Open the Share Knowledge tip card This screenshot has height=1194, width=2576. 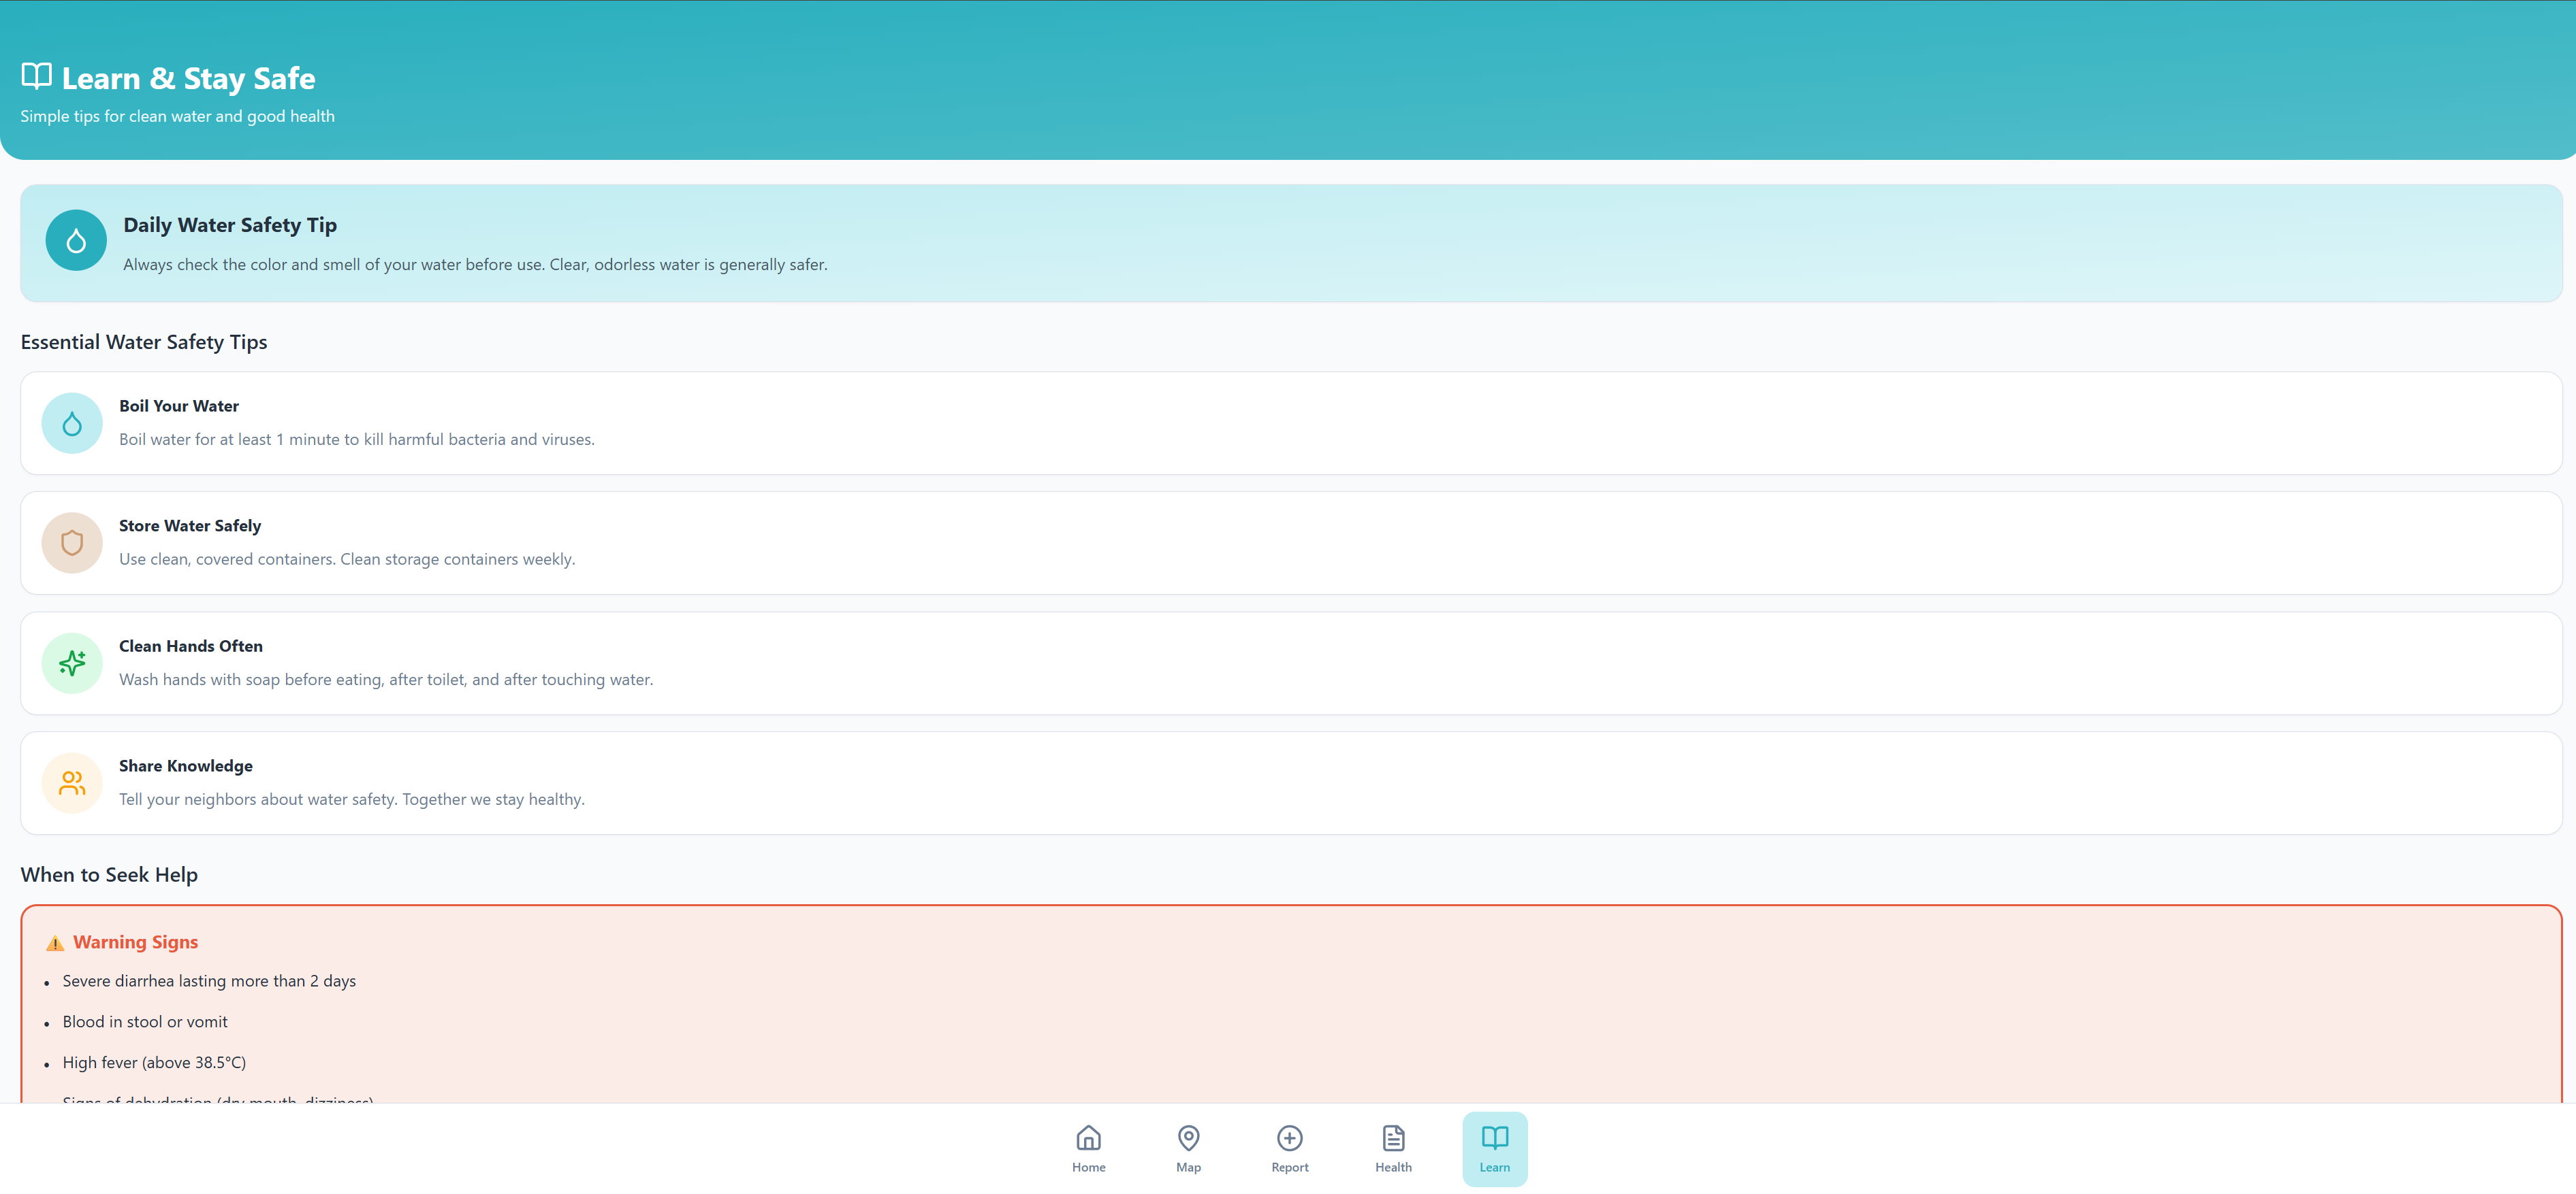point(1290,782)
